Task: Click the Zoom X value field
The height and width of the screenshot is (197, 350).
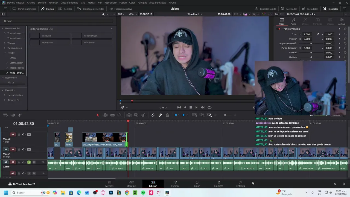Action: coord(307,34)
